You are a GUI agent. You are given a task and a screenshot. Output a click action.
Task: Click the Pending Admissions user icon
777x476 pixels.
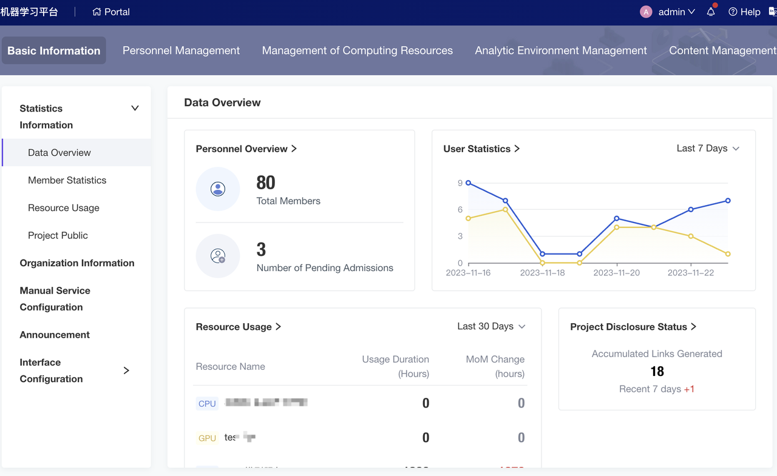pyautogui.click(x=218, y=256)
